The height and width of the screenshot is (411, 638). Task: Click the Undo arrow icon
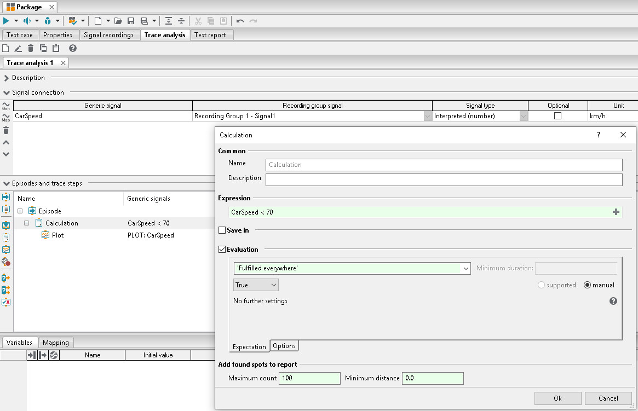click(240, 21)
